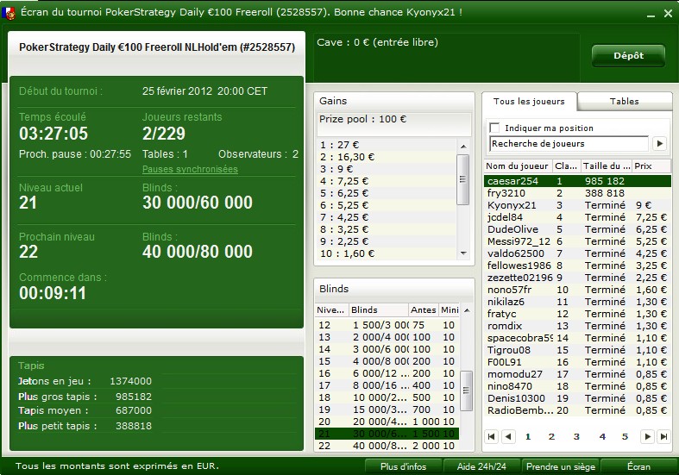Click the PokerStrategy window title icon
The width and height of the screenshot is (679, 475).
click(x=9, y=12)
